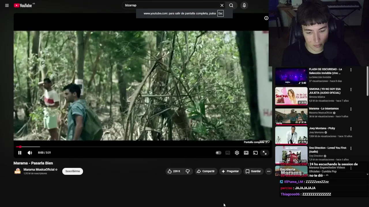Viewport: 369px width, 207px height.
Task: Open Joey Montana Picky thumbnail
Action: pos(291,135)
